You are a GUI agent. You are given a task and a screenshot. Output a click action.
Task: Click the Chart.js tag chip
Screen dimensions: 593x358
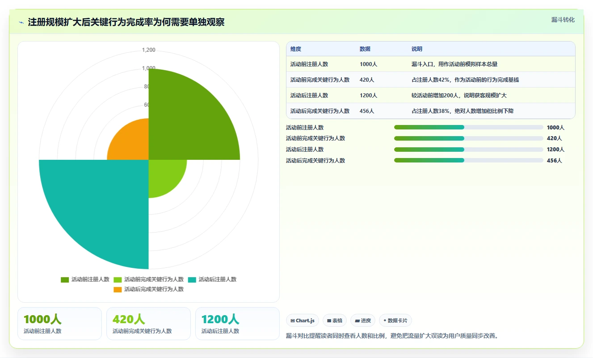[303, 321]
